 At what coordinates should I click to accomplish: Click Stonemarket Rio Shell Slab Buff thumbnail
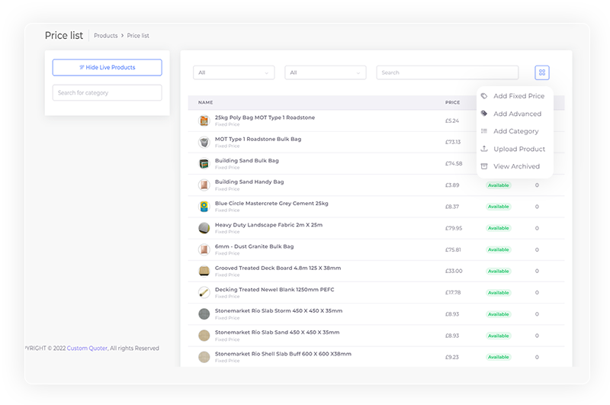point(204,357)
